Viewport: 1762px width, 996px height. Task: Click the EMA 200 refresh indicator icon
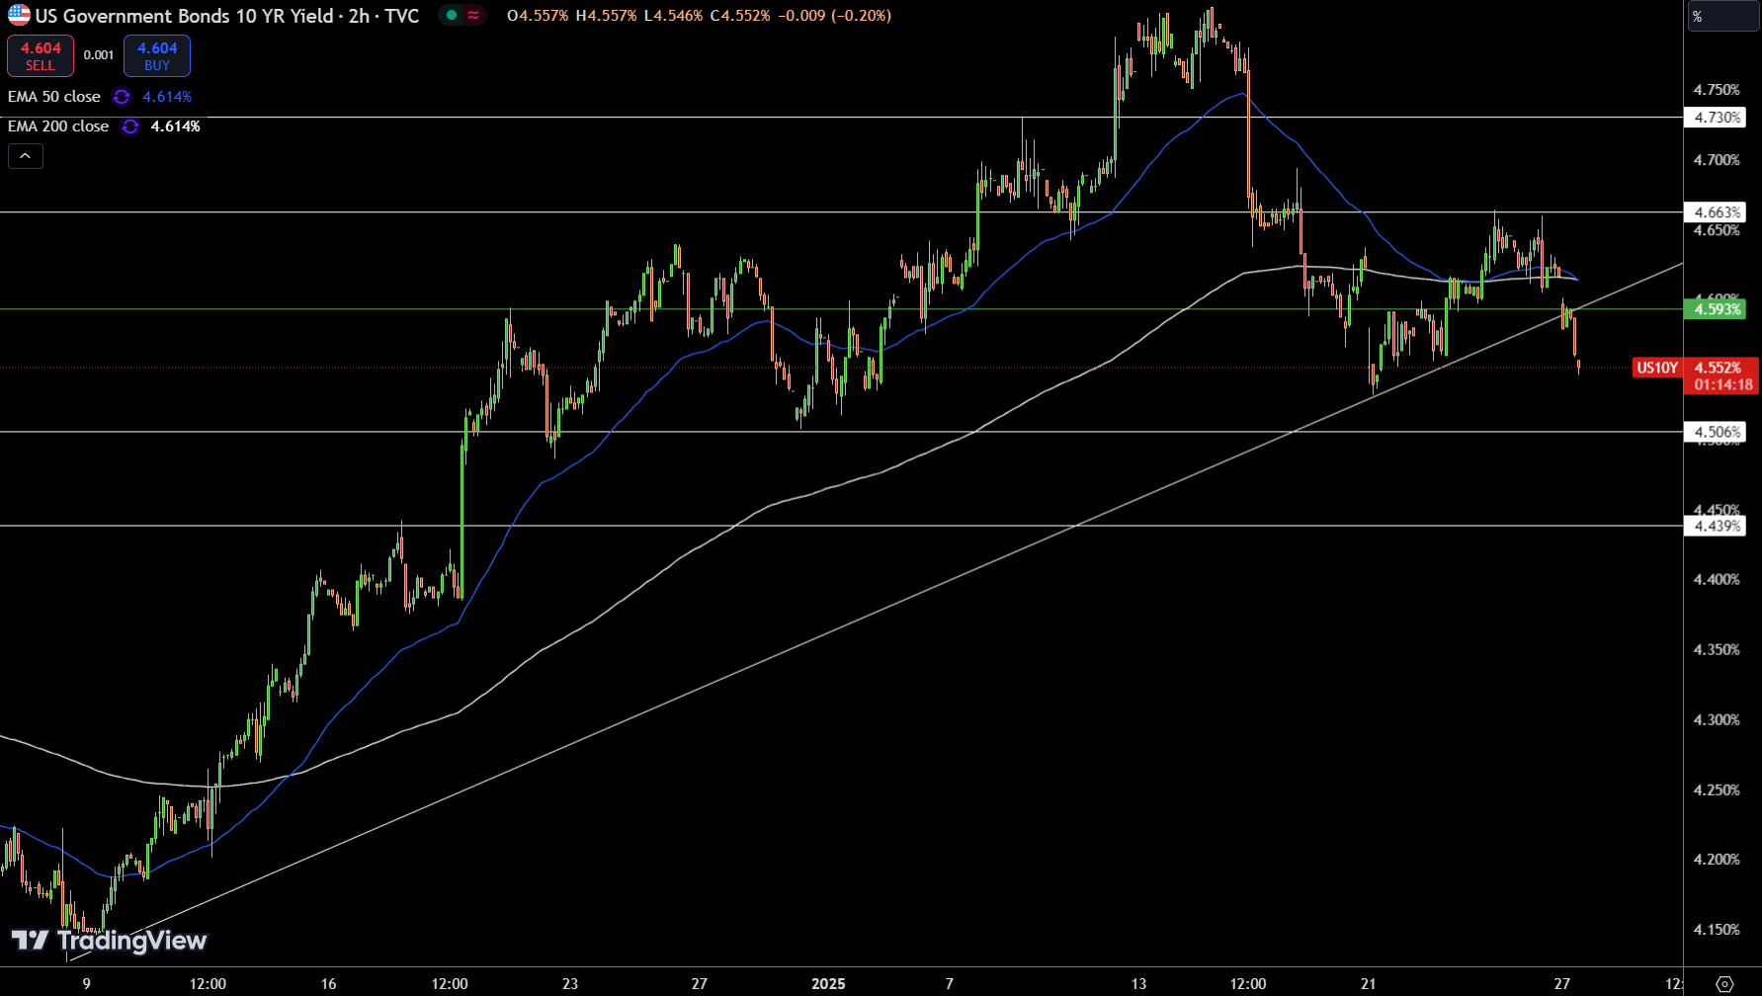pyautogui.click(x=129, y=126)
